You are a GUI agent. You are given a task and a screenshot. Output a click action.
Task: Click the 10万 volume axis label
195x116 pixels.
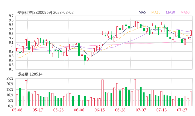[x=10, y=95]
